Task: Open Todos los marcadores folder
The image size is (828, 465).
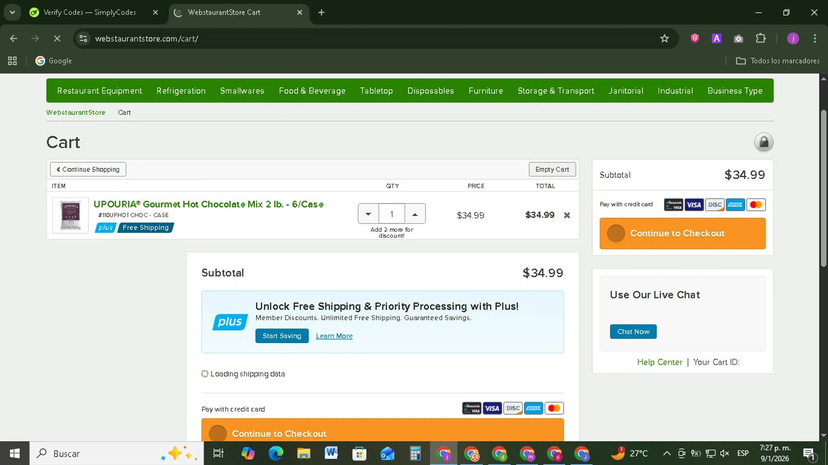Action: (x=778, y=61)
